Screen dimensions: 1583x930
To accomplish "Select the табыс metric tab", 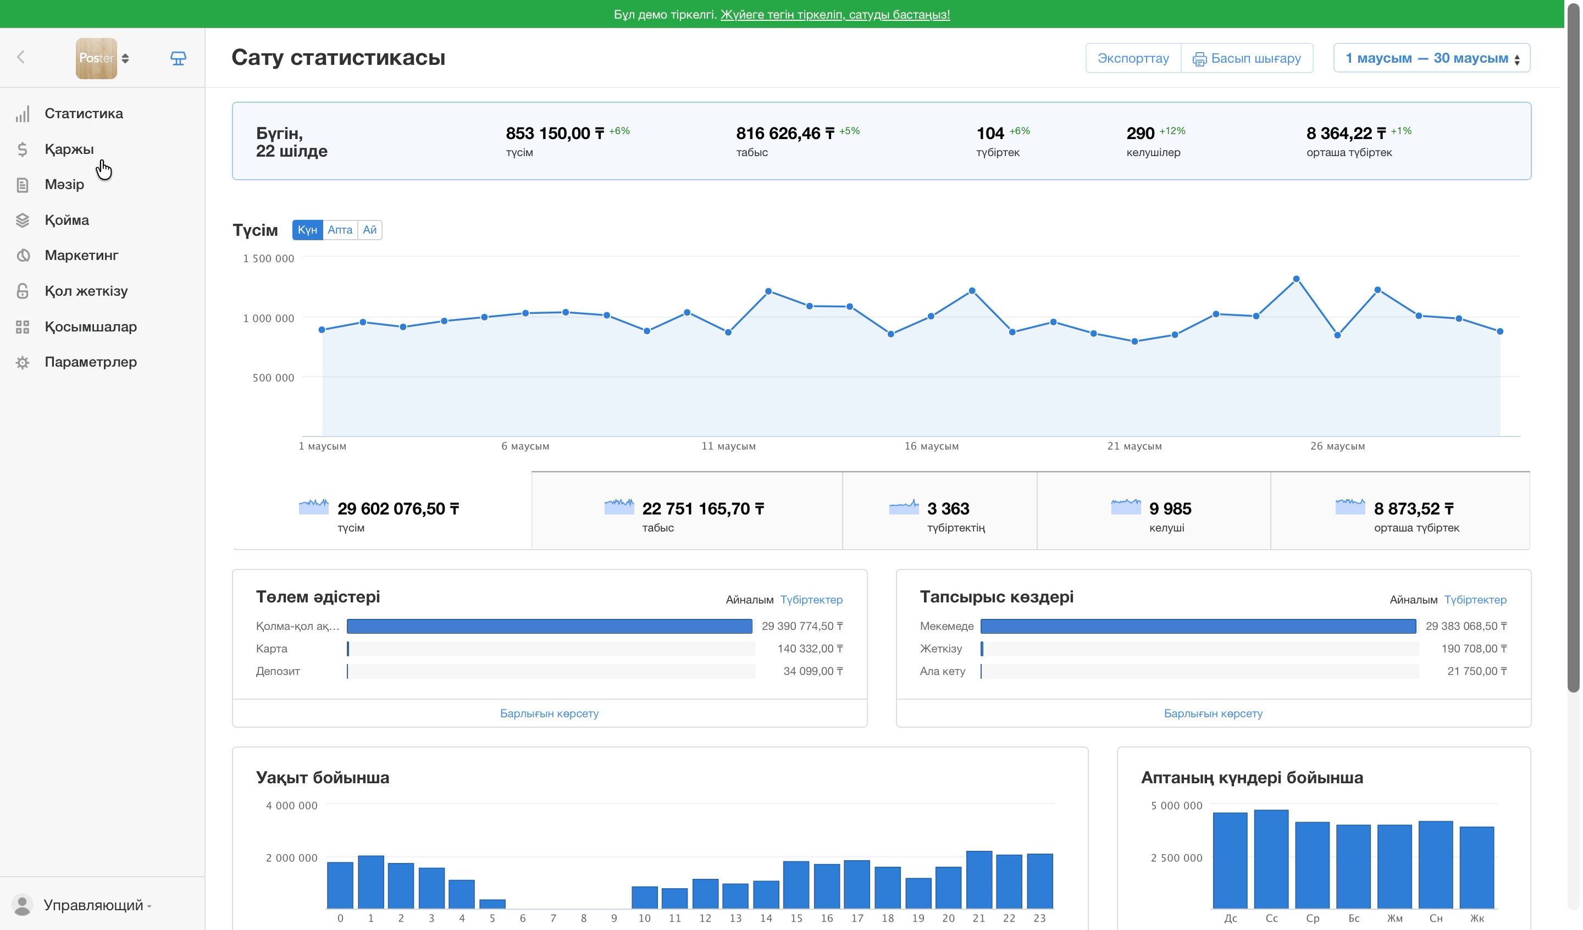I will (687, 511).
